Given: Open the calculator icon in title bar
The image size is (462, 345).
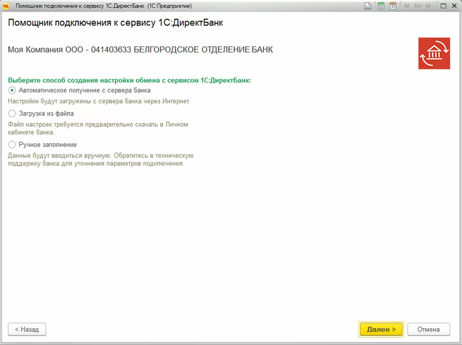Looking at the screenshot, I should (381, 6).
